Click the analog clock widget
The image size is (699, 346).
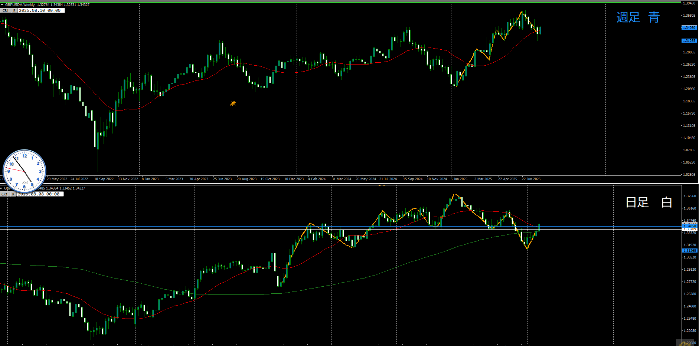click(x=25, y=171)
